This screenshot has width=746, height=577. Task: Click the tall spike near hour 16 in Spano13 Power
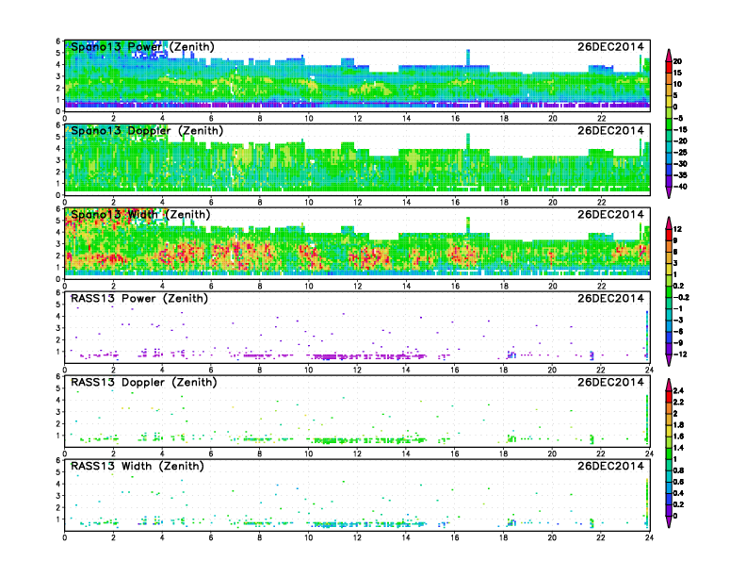[x=468, y=57]
